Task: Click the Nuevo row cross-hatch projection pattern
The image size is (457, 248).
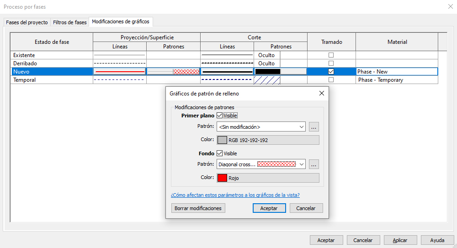Action: click(x=186, y=72)
